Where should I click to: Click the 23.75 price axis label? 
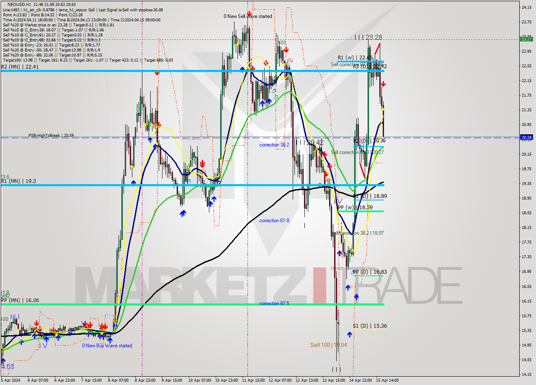point(527,22)
